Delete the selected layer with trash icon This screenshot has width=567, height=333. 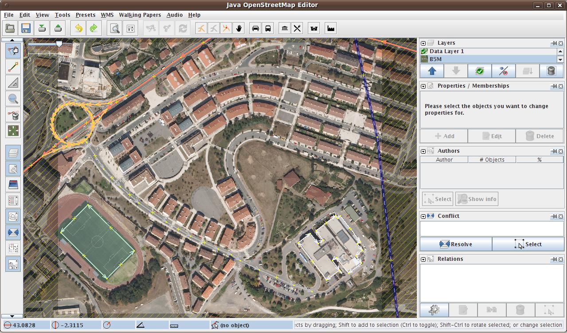pyautogui.click(x=551, y=71)
